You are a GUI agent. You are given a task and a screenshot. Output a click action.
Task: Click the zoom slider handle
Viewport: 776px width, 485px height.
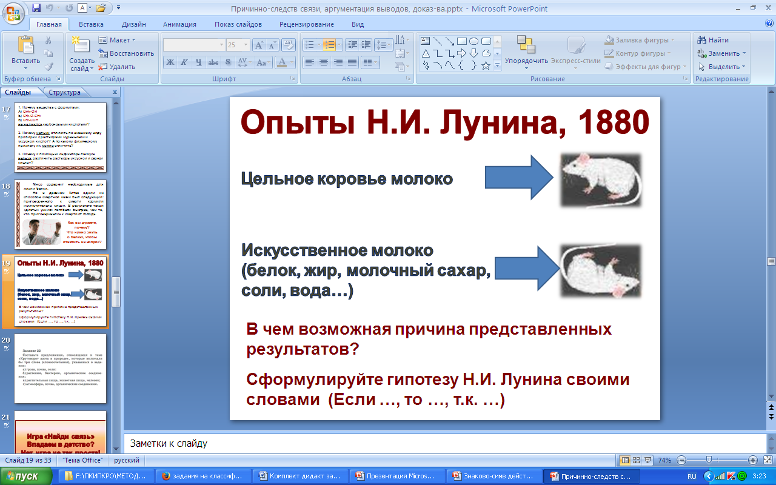(x=709, y=460)
